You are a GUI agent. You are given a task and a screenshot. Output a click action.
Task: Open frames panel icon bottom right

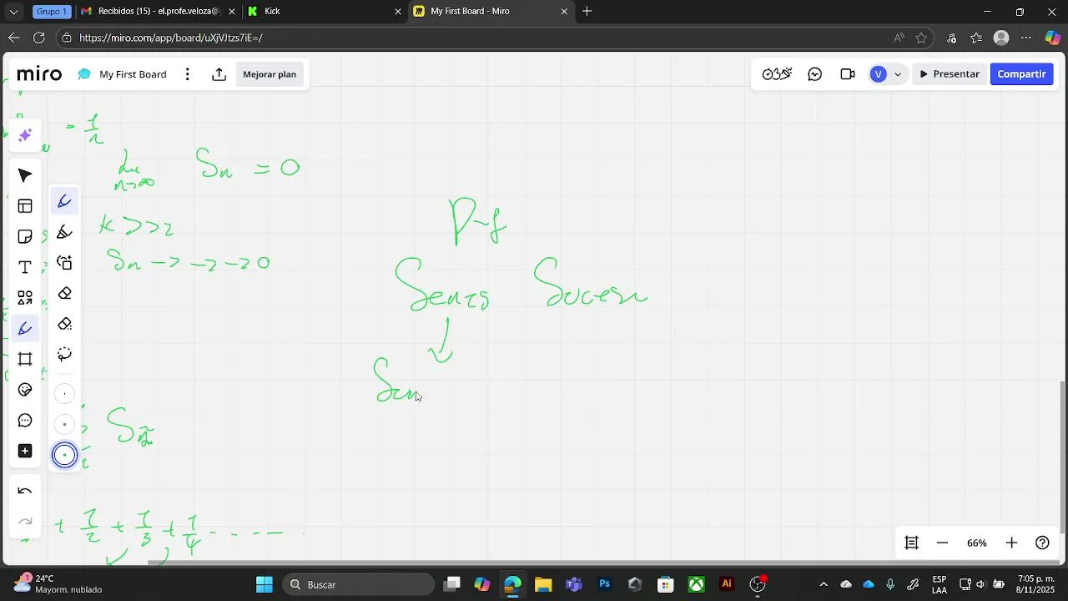click(912, 543)
